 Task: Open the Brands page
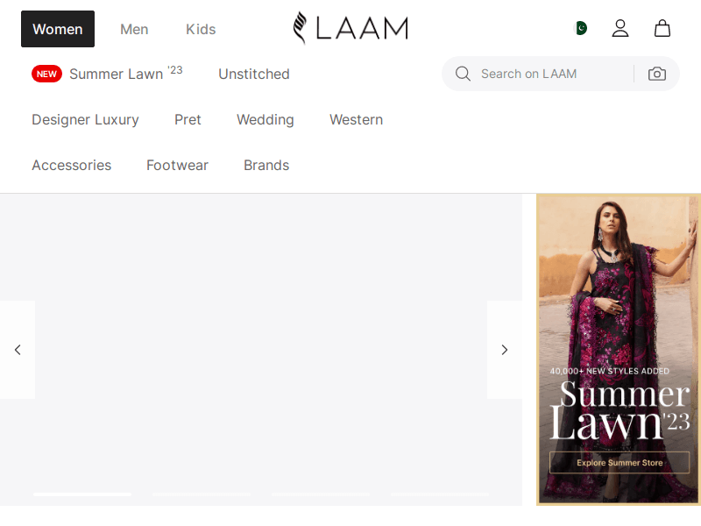tap(266, 165)
